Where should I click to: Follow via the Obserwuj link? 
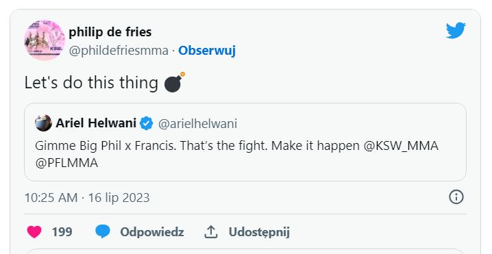tap(207, 51)
